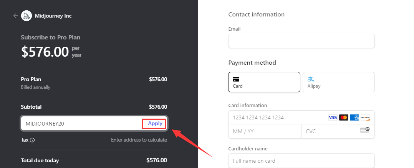Click the Billed annually text
The width and height of the screenshot is (414, 168).
pos(35,87)
